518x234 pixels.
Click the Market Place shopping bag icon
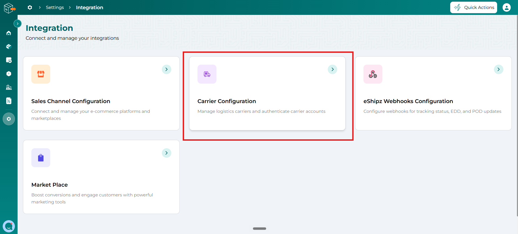41,158
